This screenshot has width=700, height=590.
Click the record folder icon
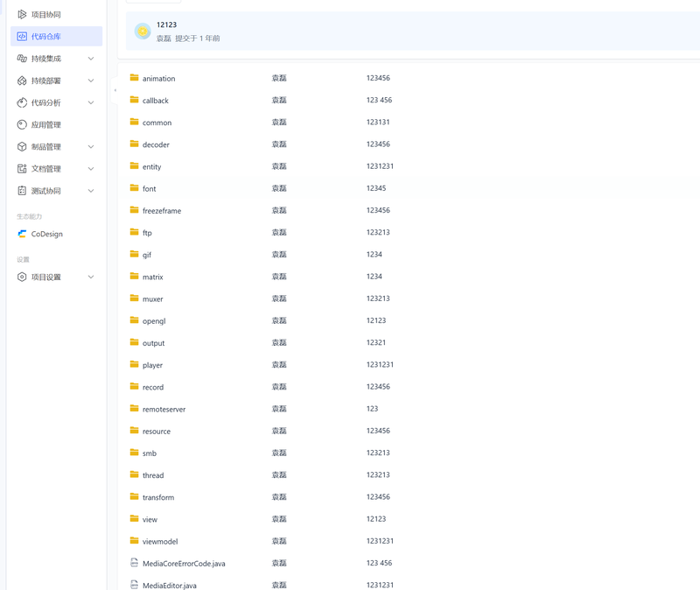pyautogui.click(x=135, y=386)
